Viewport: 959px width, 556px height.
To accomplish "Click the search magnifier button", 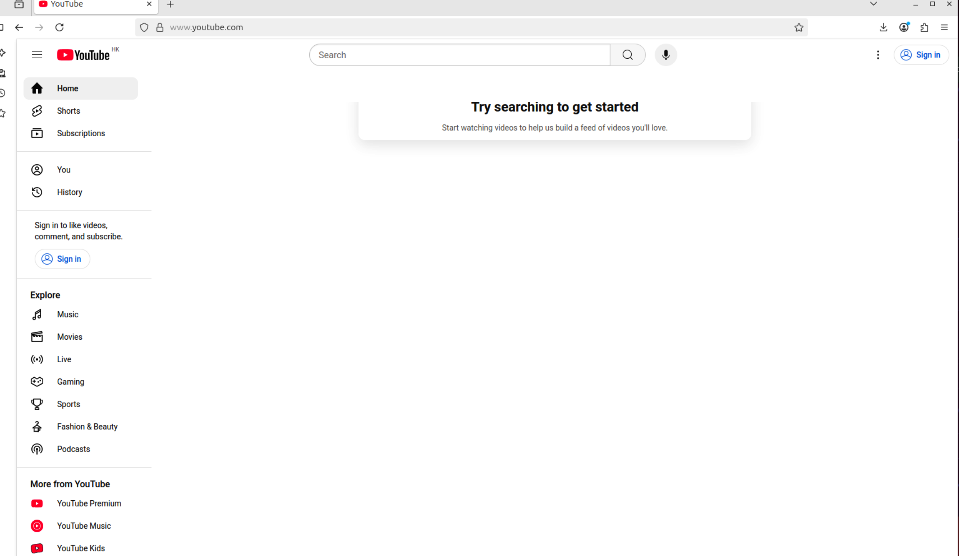I will pyautogui.click(x=628, y=55).
